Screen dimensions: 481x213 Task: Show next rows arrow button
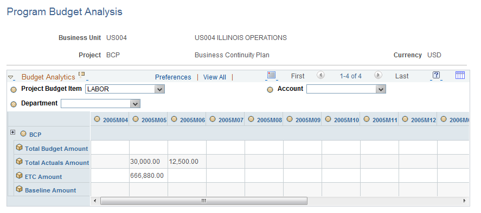pos(378,75)
